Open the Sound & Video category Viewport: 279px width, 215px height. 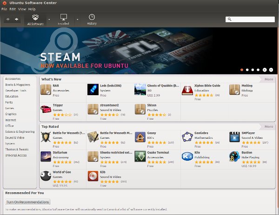[14, 137]
